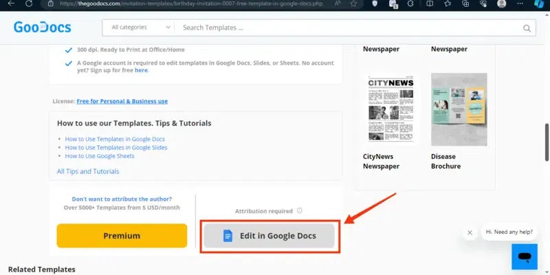This screenshot has height=275, width=550.
Task: Click the 'Attribution required' label
Action: click(264, 211)
